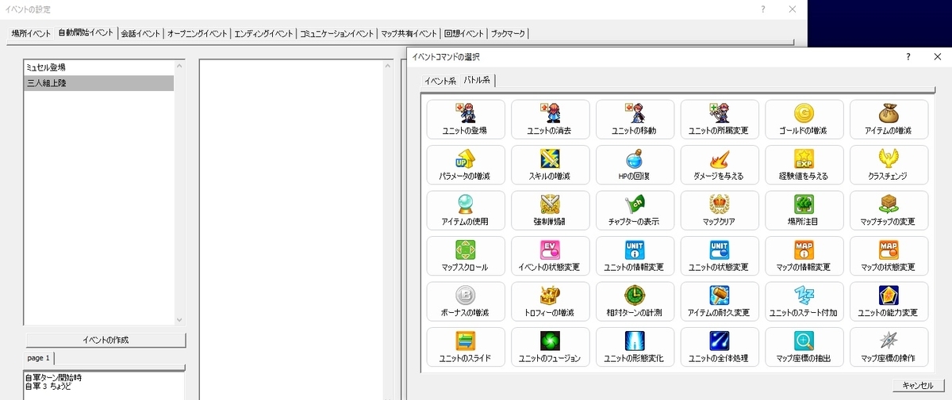Switch to the イベント系 tab

tap(440, 81)
